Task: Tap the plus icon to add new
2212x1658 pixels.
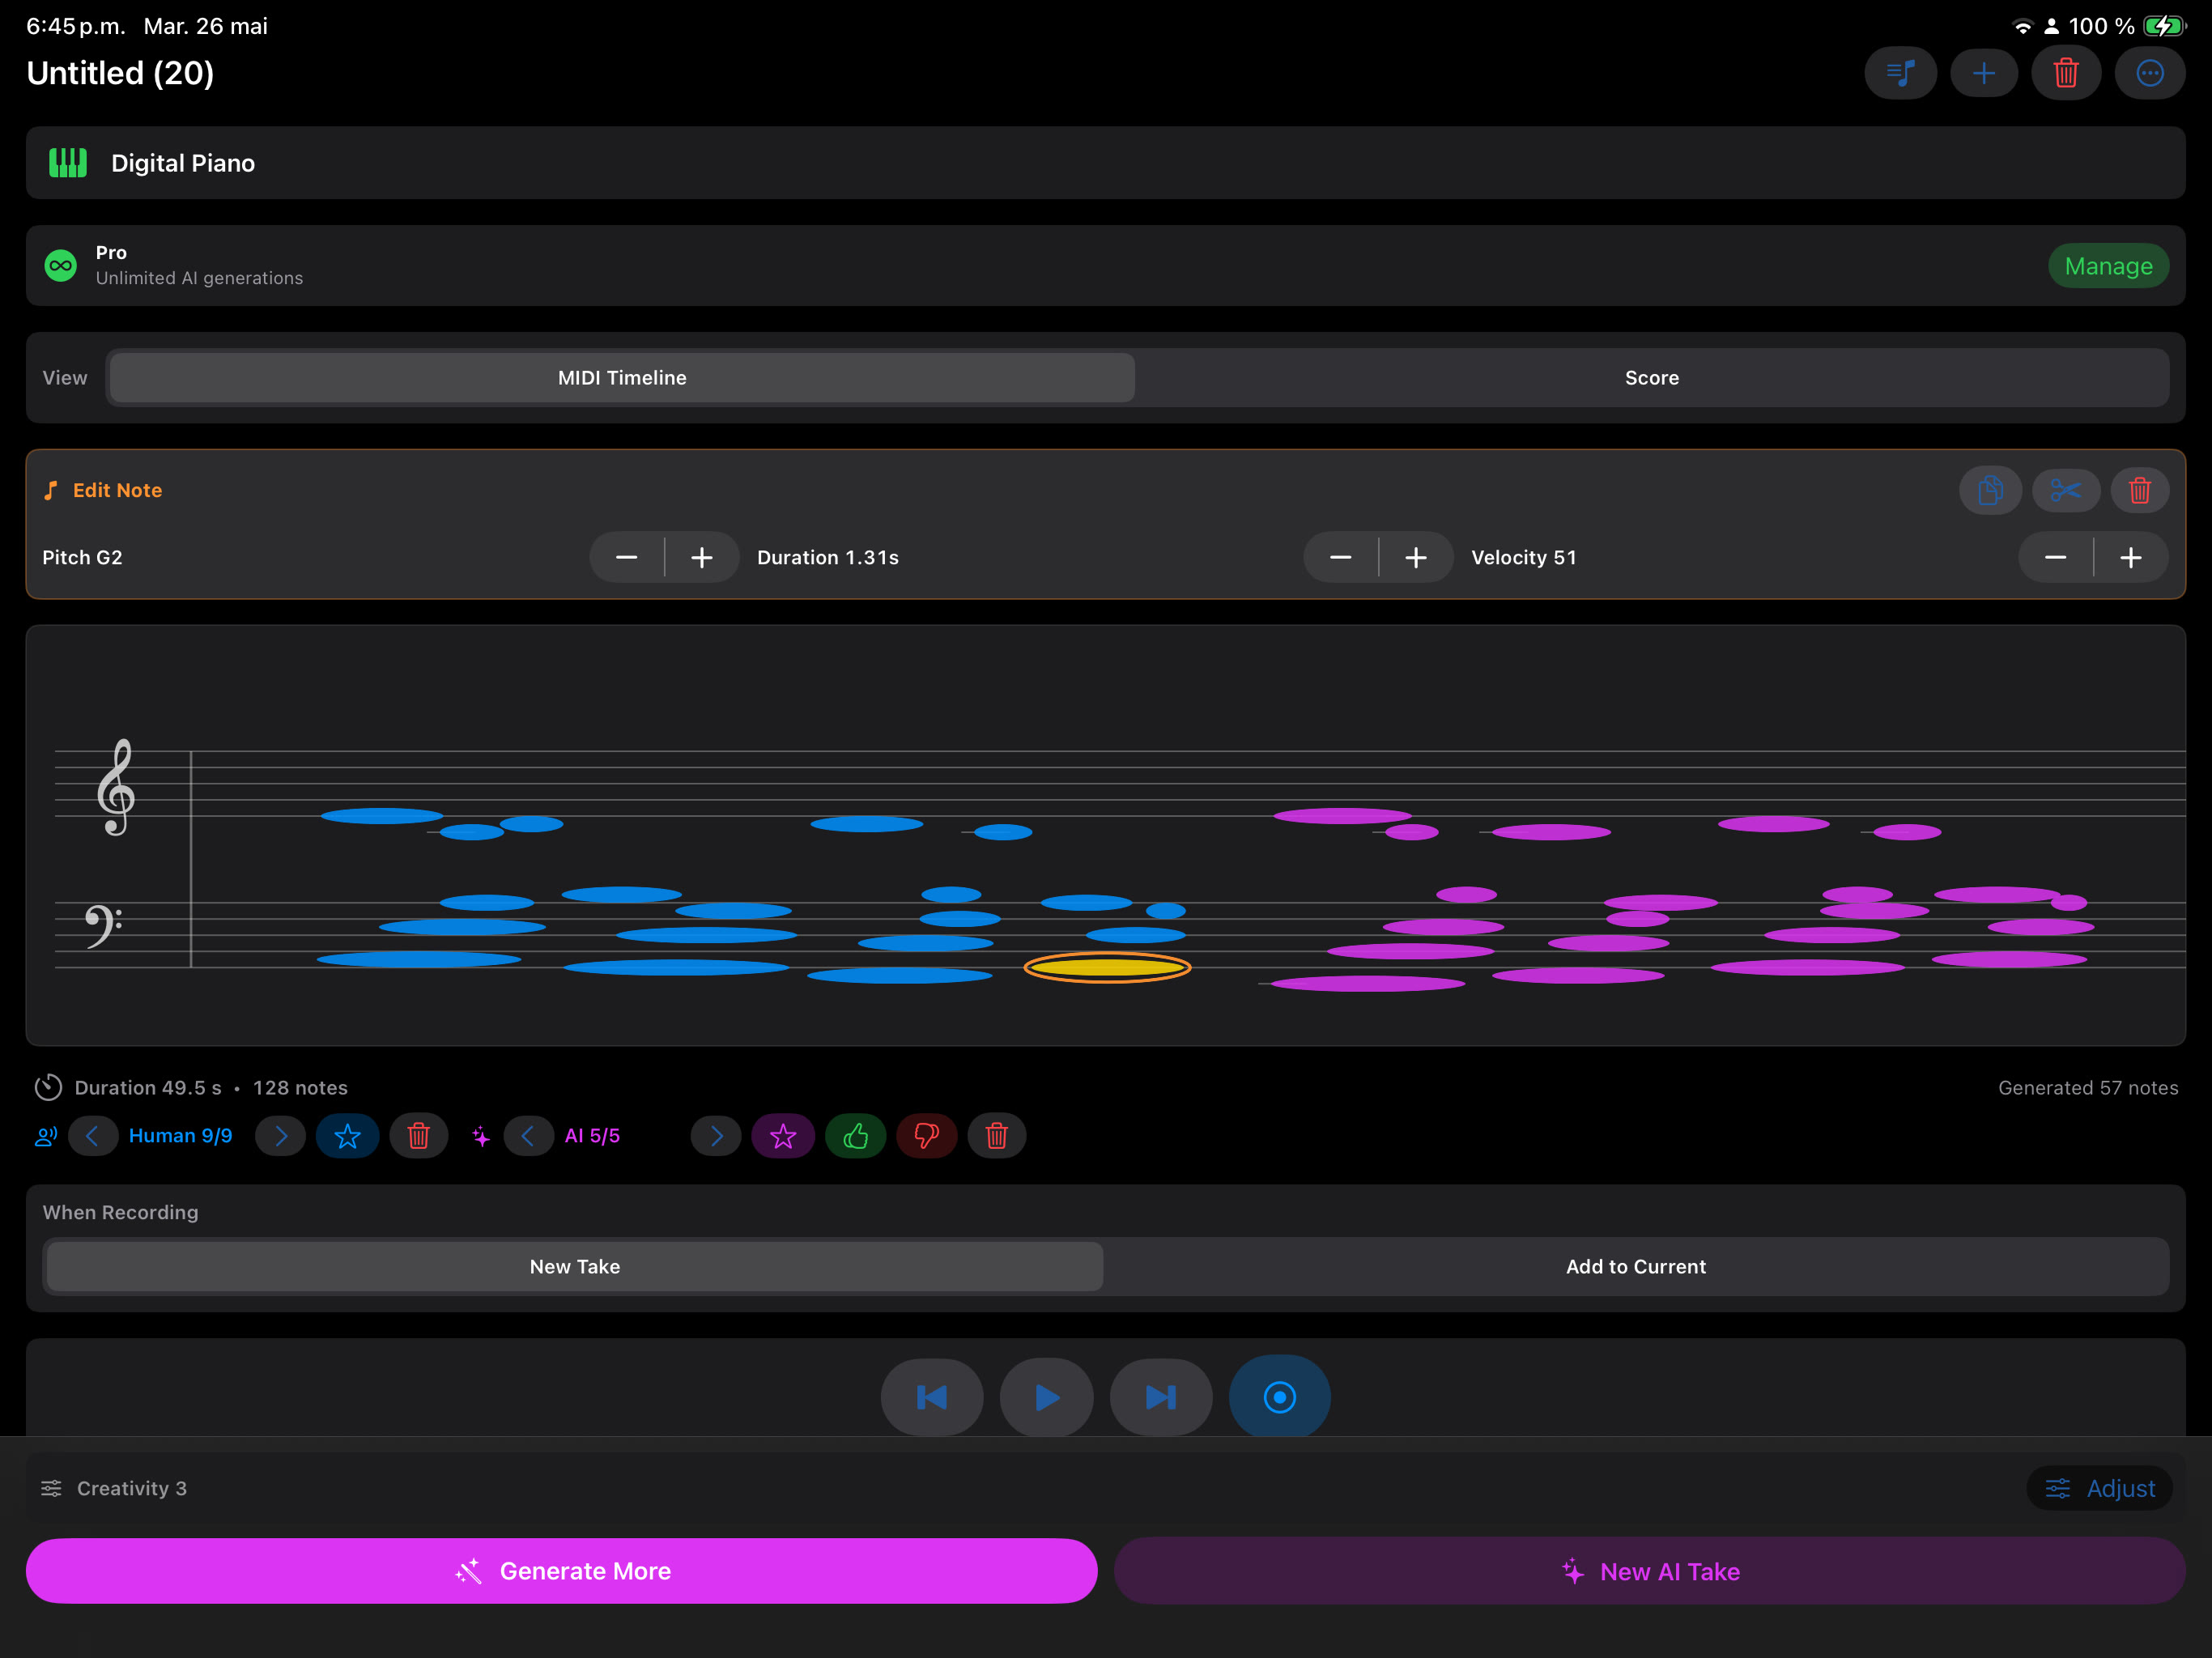Action: coord(1983,73)
